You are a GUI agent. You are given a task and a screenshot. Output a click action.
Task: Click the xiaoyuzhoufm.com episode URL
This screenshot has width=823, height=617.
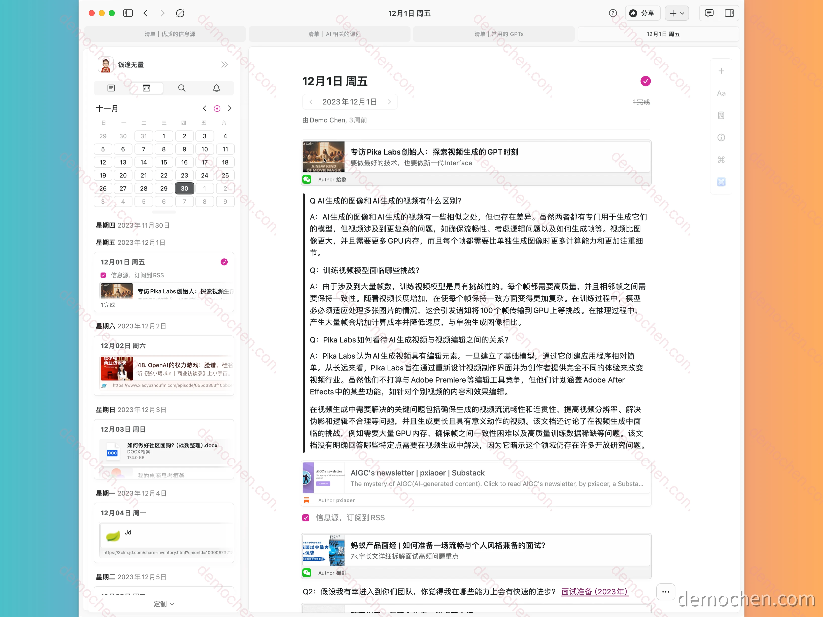(x=172, y=385)
